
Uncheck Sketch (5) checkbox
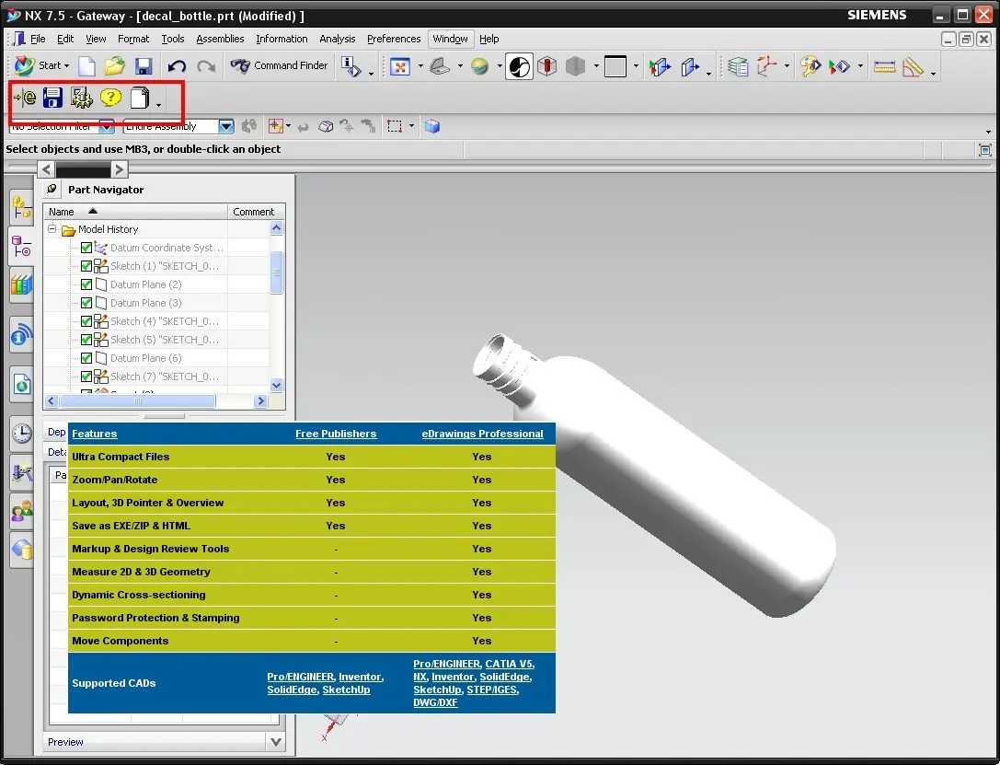(x=86, y=340)
